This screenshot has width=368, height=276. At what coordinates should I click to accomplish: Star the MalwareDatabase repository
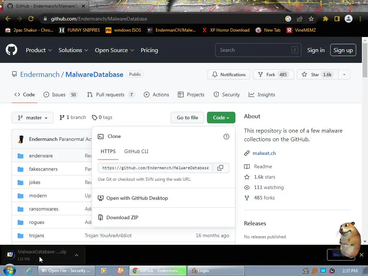(318, 75)
